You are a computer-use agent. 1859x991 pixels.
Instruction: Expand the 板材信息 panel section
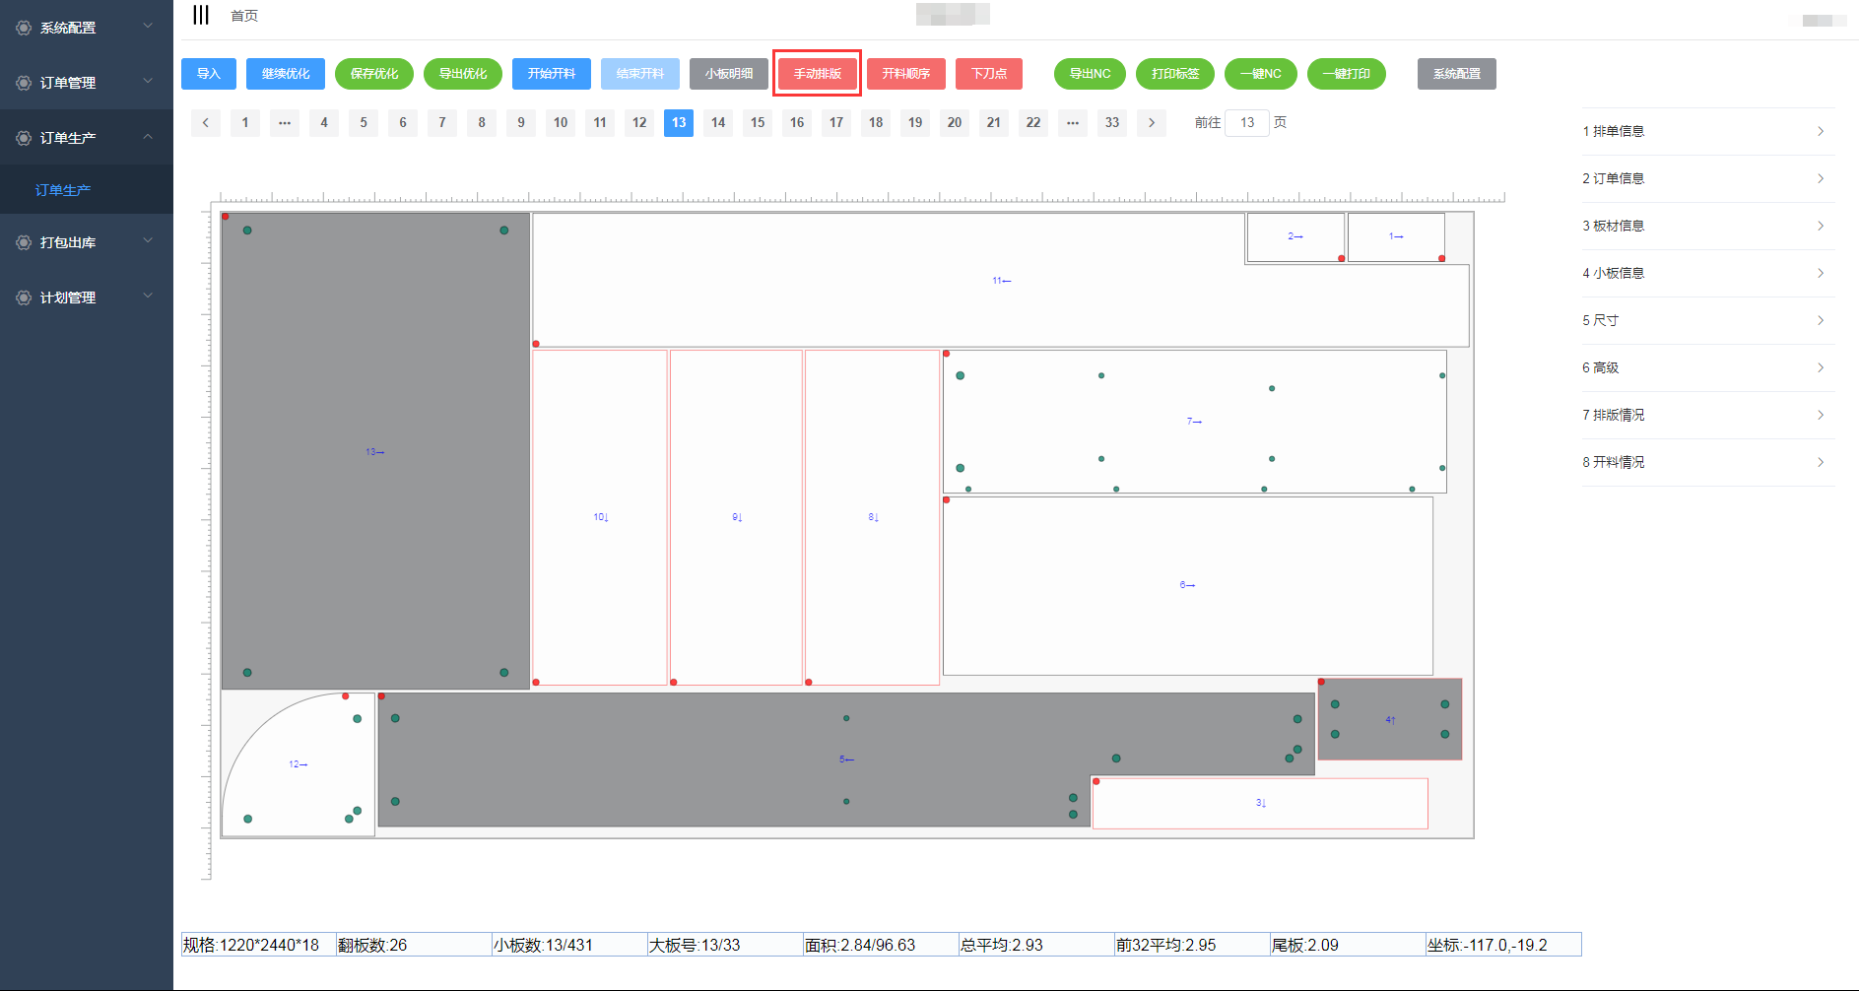1707,226
